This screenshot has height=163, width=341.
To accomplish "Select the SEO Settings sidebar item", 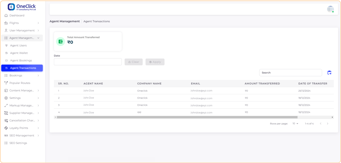I will pos(18,143).
